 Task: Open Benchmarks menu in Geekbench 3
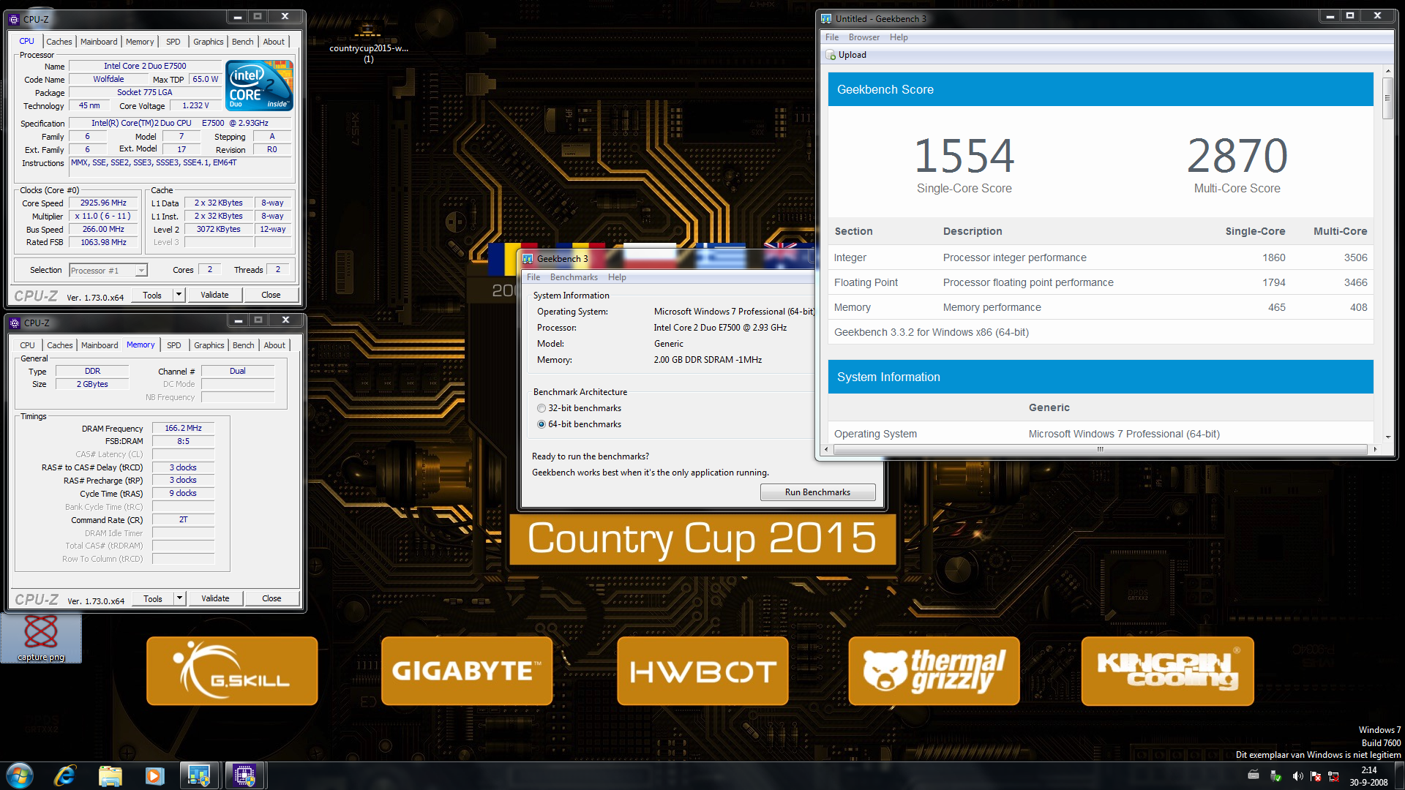pos(574,277)
